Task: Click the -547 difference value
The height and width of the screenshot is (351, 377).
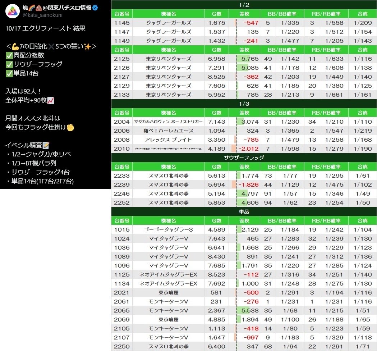Action: pos(251,23)
